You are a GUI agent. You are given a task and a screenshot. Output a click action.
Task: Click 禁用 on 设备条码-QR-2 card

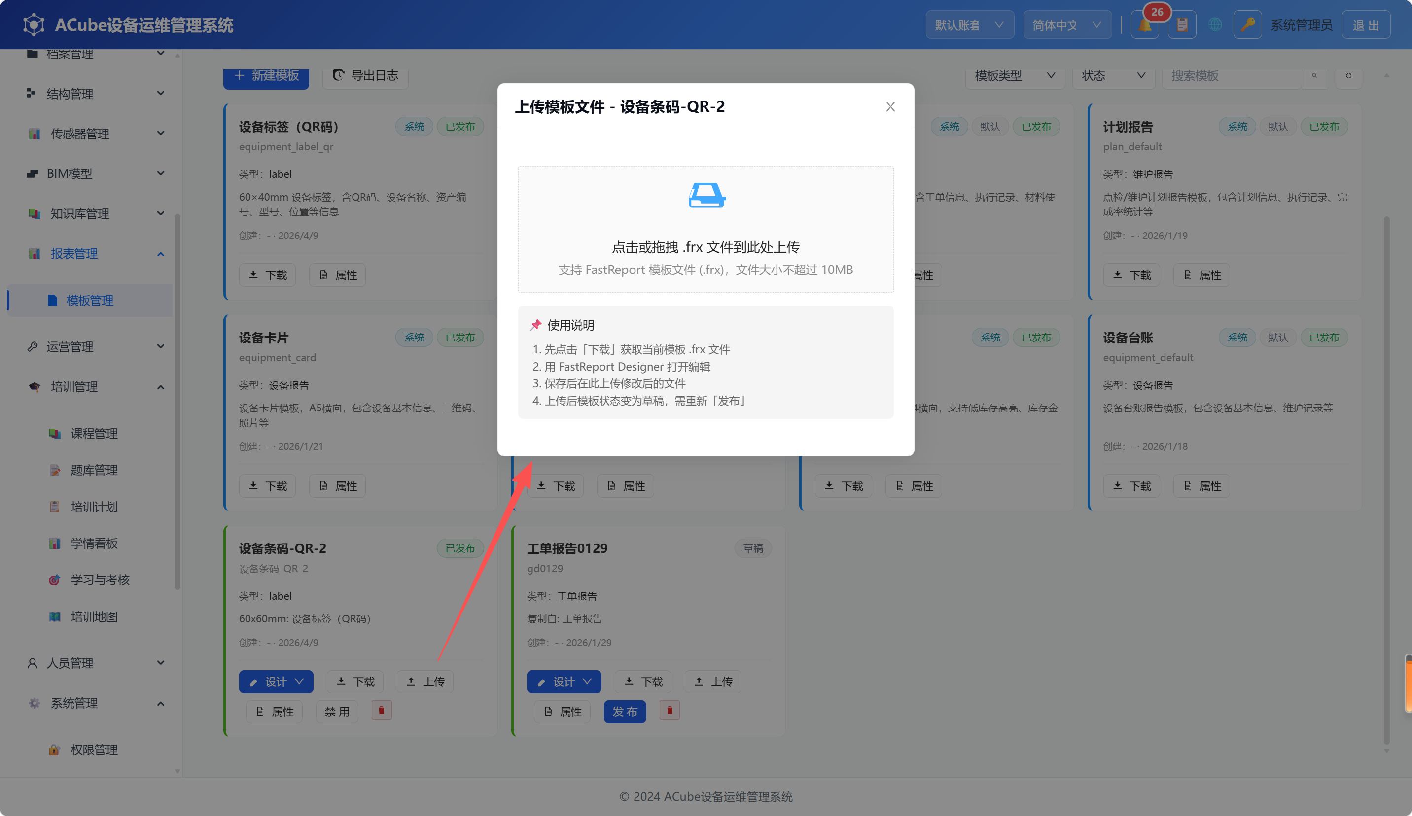[337, 711]
